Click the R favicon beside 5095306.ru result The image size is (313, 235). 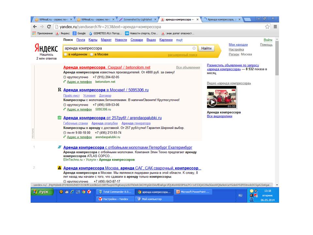[x=59, y=90]
